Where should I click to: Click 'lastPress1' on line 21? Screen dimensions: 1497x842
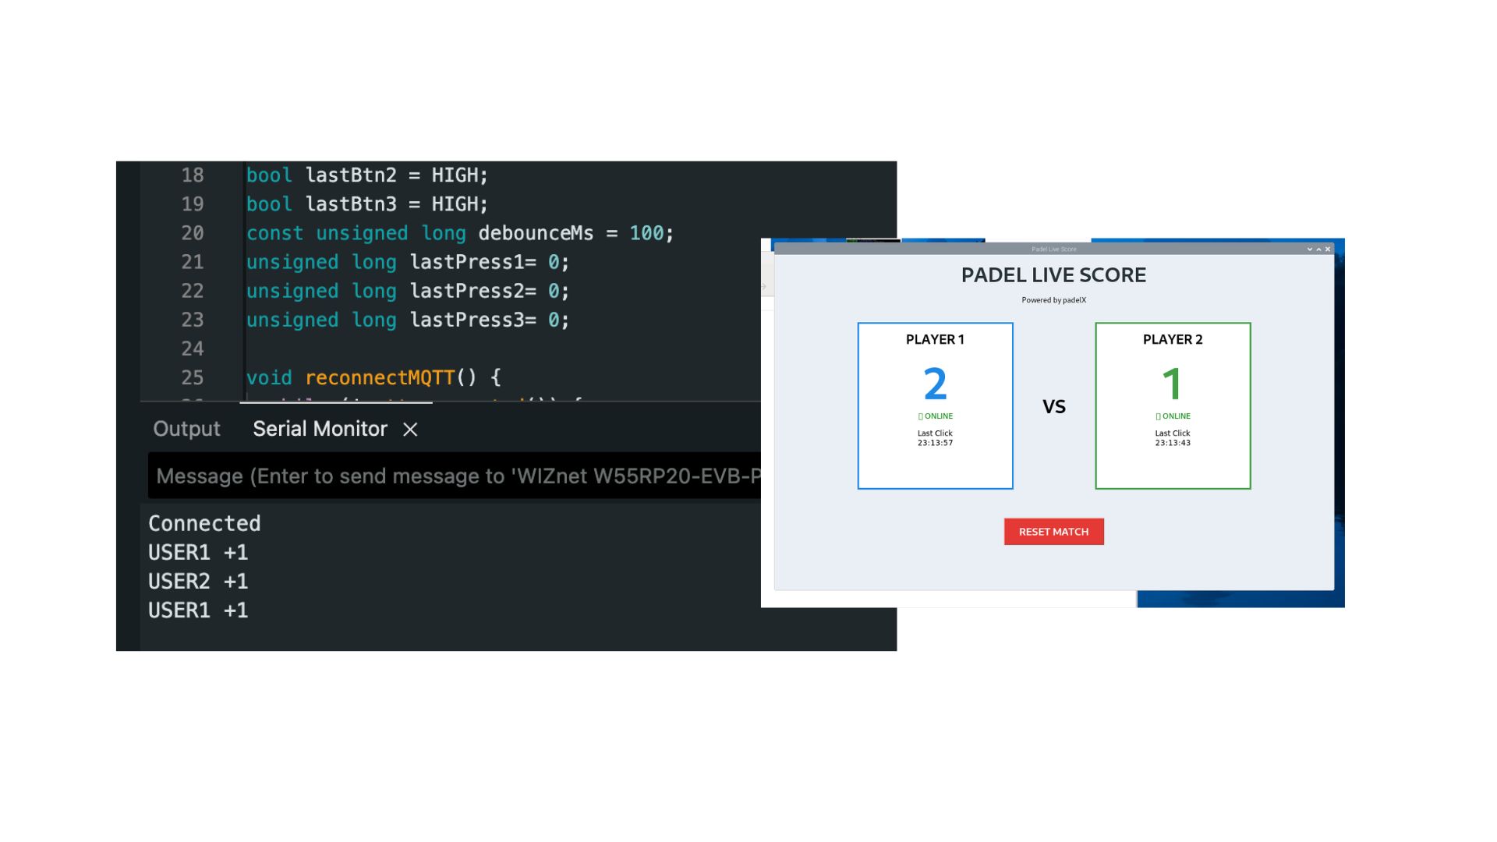click(467, 262)
